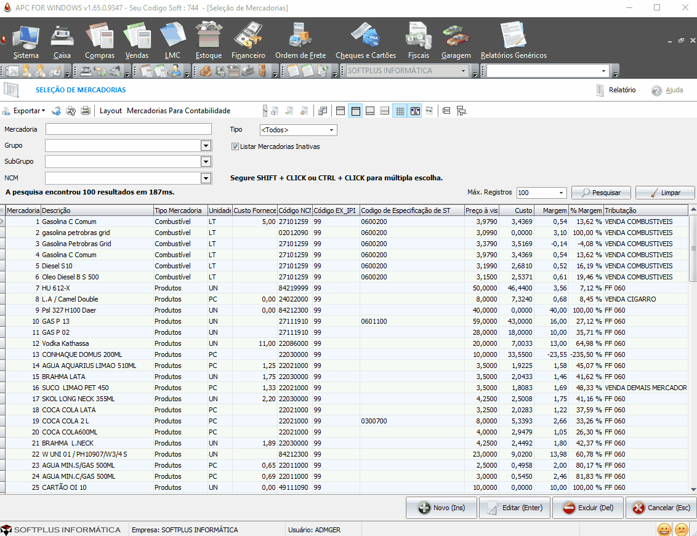697x536 pixels.
Task: Expand the SubGrupo dropdown
Action: pos(206,162)
